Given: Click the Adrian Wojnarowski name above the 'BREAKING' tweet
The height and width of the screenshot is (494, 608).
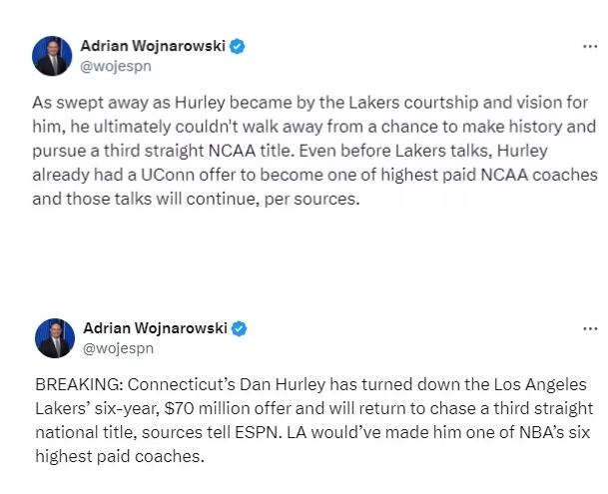Looking at the screenshot, I should click(156, 328).
